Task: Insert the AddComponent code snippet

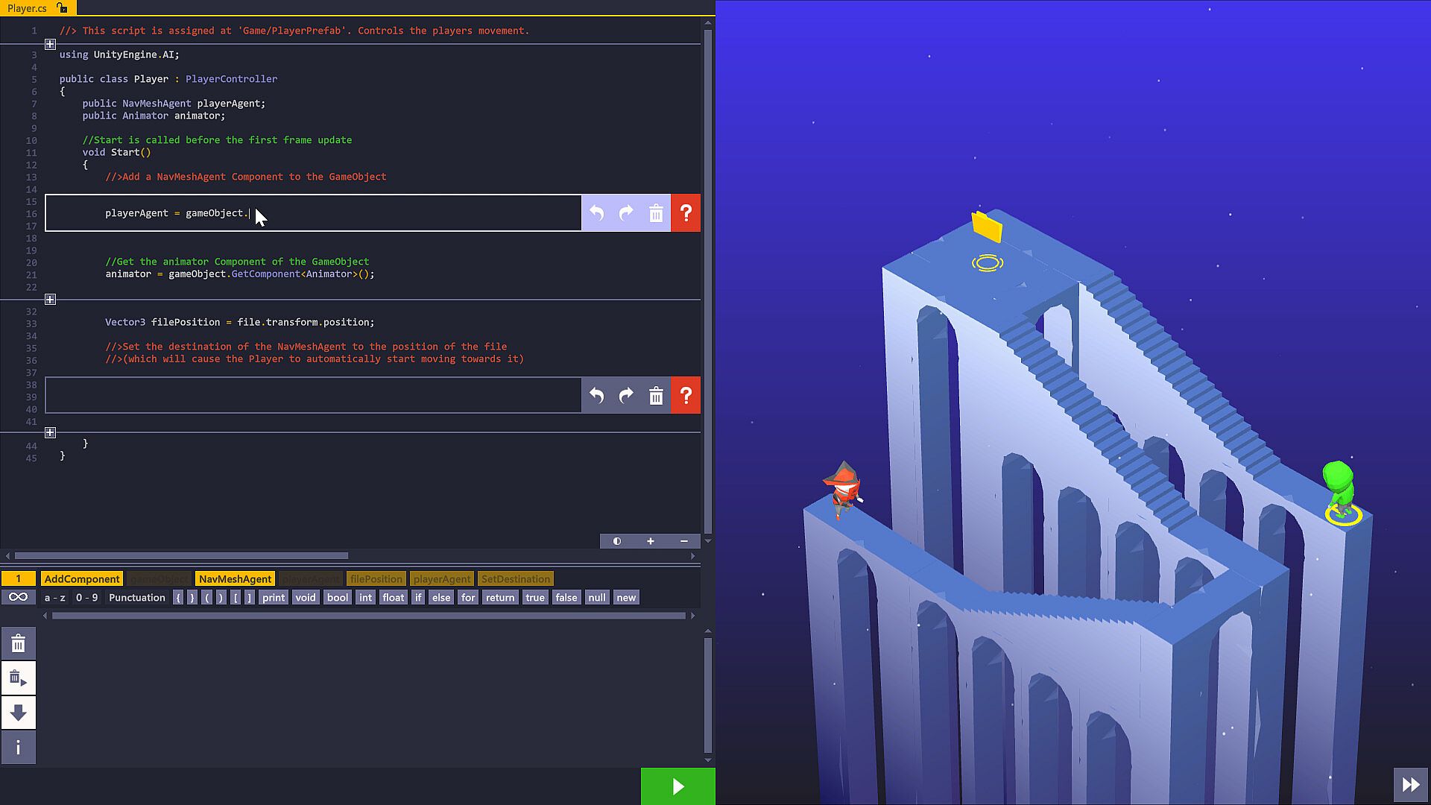Action: [x=82, y=579]
